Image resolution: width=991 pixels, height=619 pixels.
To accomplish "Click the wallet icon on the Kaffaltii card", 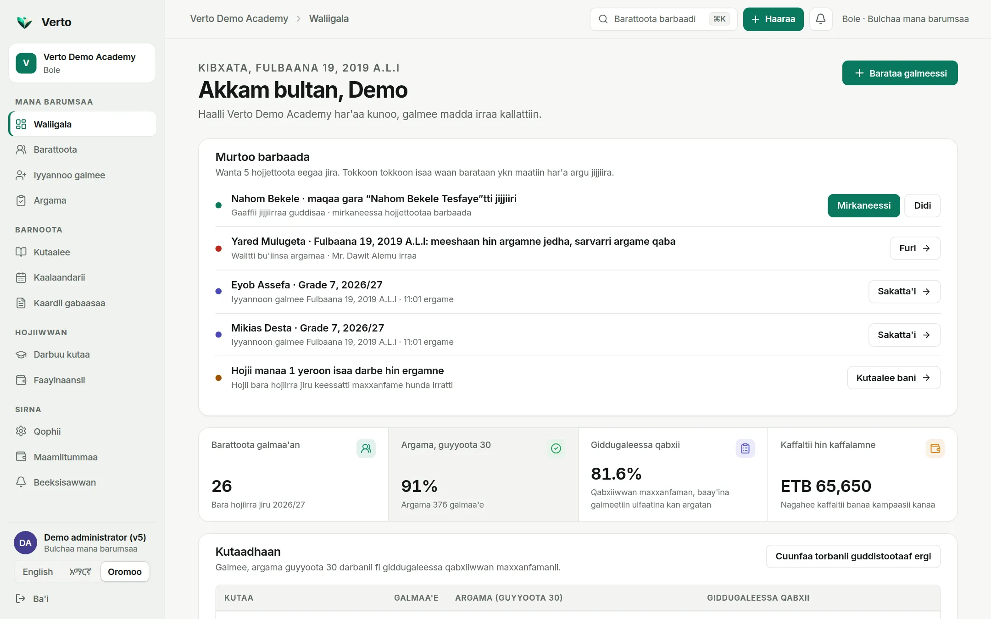I will [x=935, y=448].
